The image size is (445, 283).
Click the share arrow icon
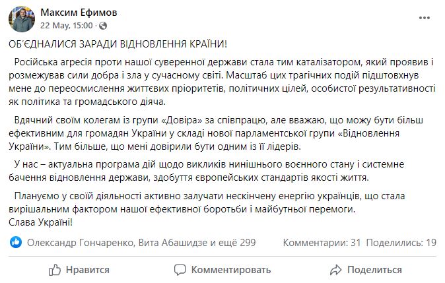pyautogui.click(x=336, y=270)
